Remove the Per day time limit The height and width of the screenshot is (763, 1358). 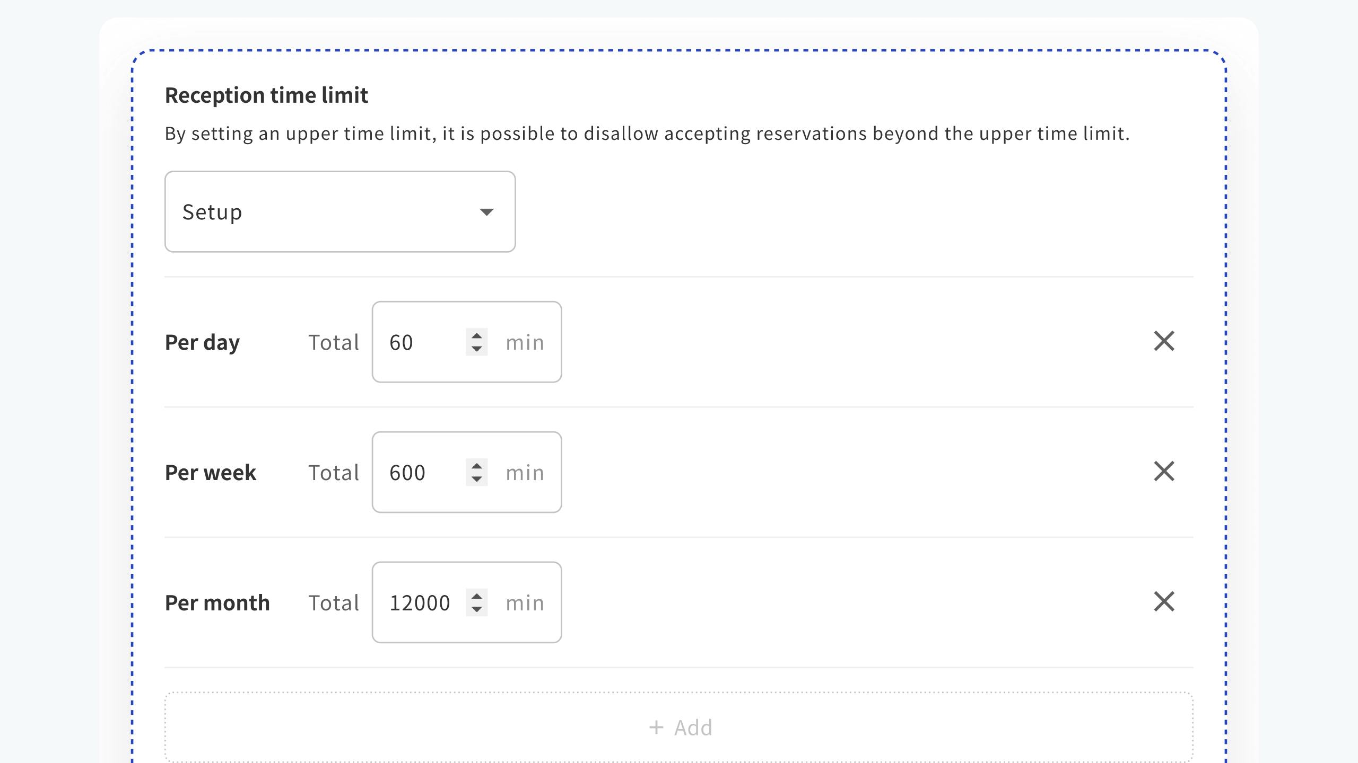[x=1165, y=341]
